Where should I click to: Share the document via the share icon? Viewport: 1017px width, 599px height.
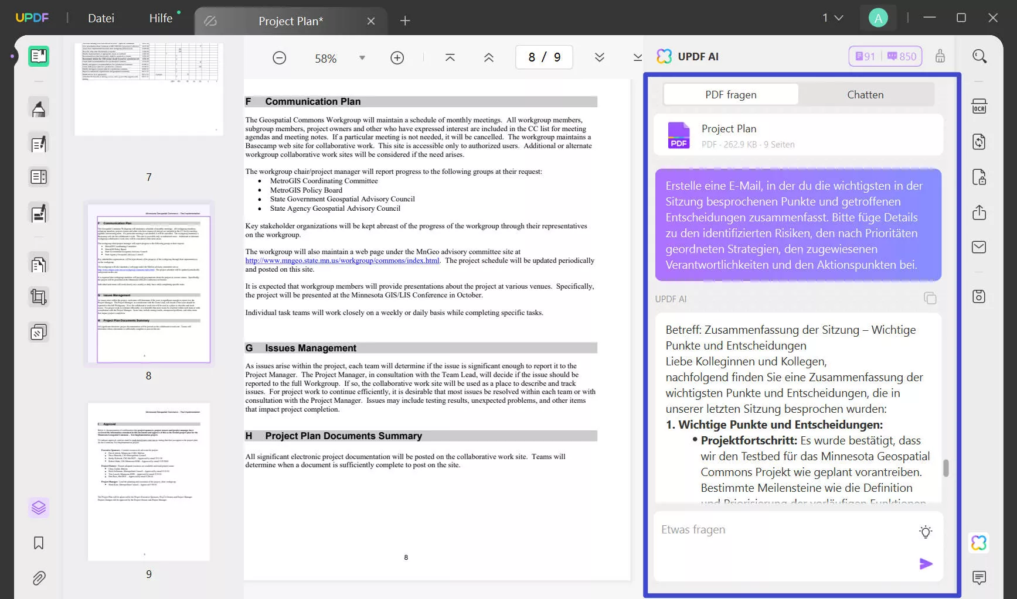click(979, 213)
